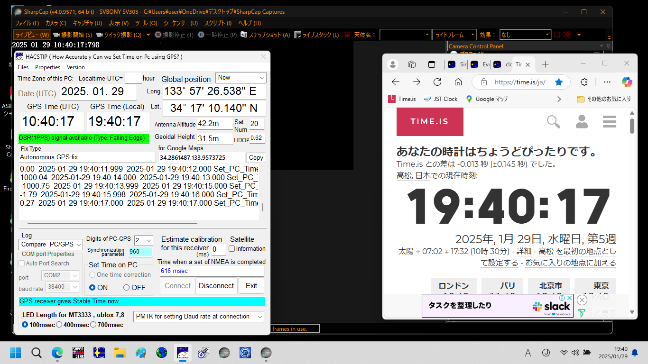The image size is (648, 364).
Task: Open the Compare PC/GPS log dropdown
Action: click(x=51, y=244)
